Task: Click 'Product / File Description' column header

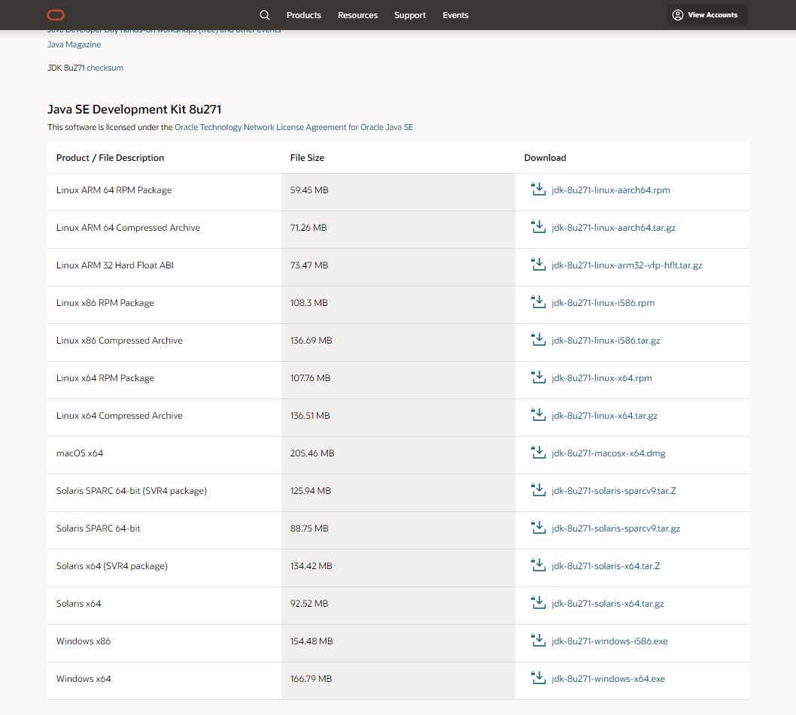Action: tap(110, 158)
